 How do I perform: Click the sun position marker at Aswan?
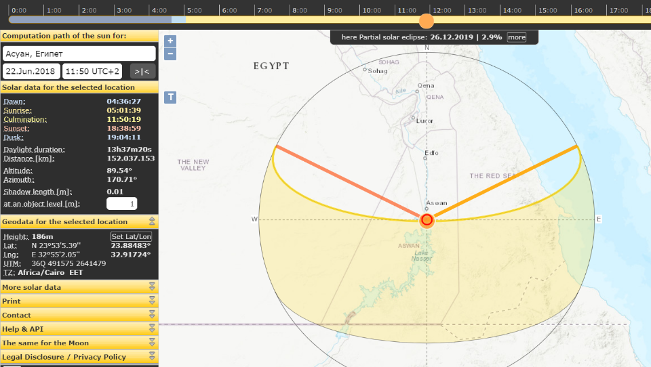click(427, 220)
